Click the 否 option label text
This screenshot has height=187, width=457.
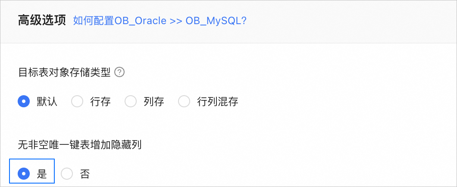point(85,174)
